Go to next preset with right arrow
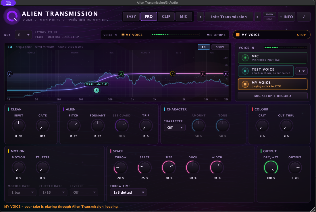 point(257,17)
